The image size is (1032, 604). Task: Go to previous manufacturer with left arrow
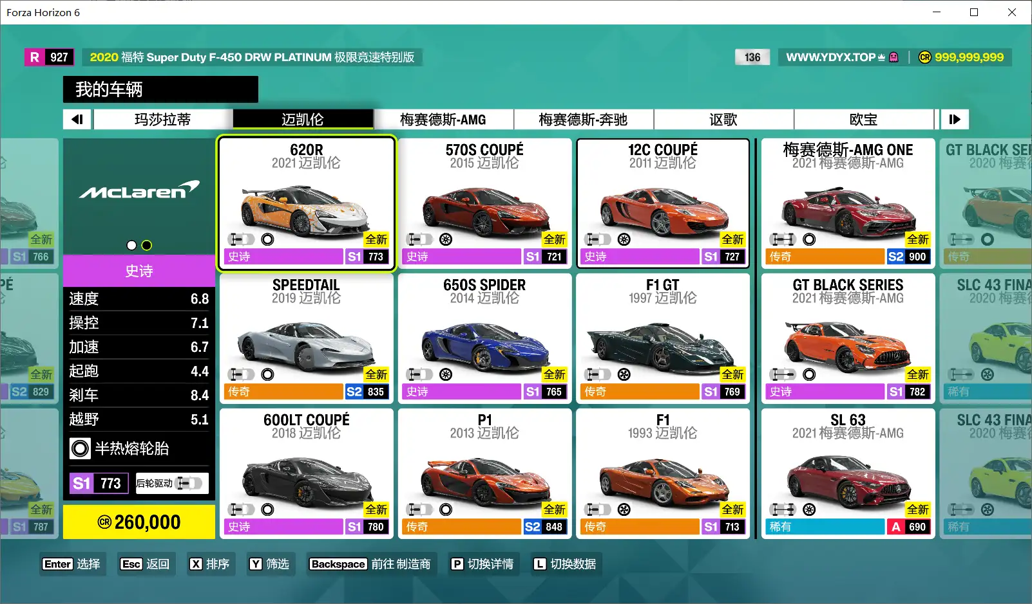(78, 119)
